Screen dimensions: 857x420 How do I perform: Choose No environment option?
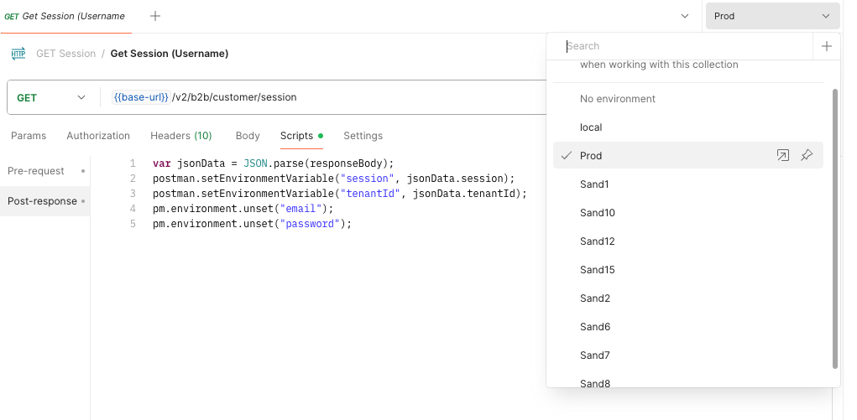click(688, 99)
